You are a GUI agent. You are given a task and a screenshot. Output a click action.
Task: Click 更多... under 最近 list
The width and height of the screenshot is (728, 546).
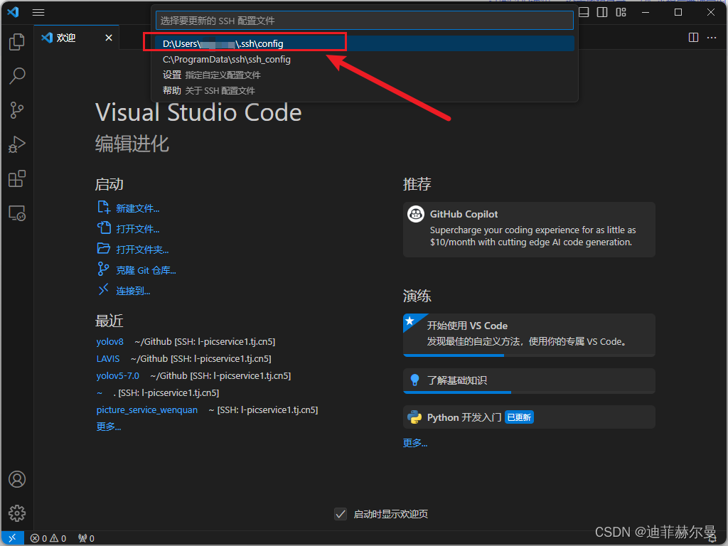(109, 427)
